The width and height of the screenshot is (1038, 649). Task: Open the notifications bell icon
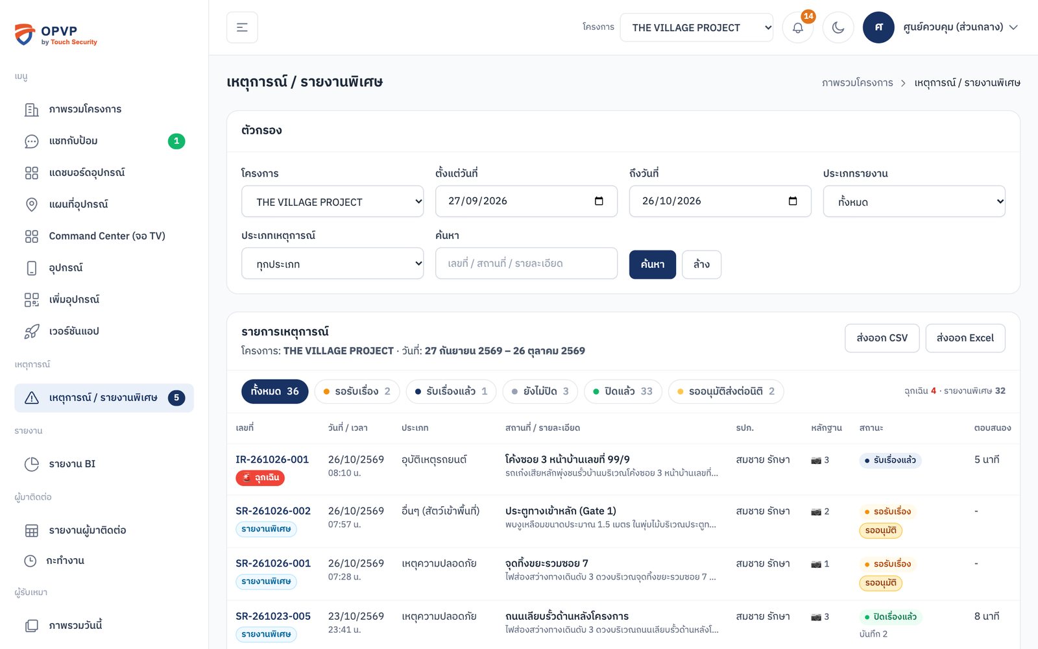798,27
